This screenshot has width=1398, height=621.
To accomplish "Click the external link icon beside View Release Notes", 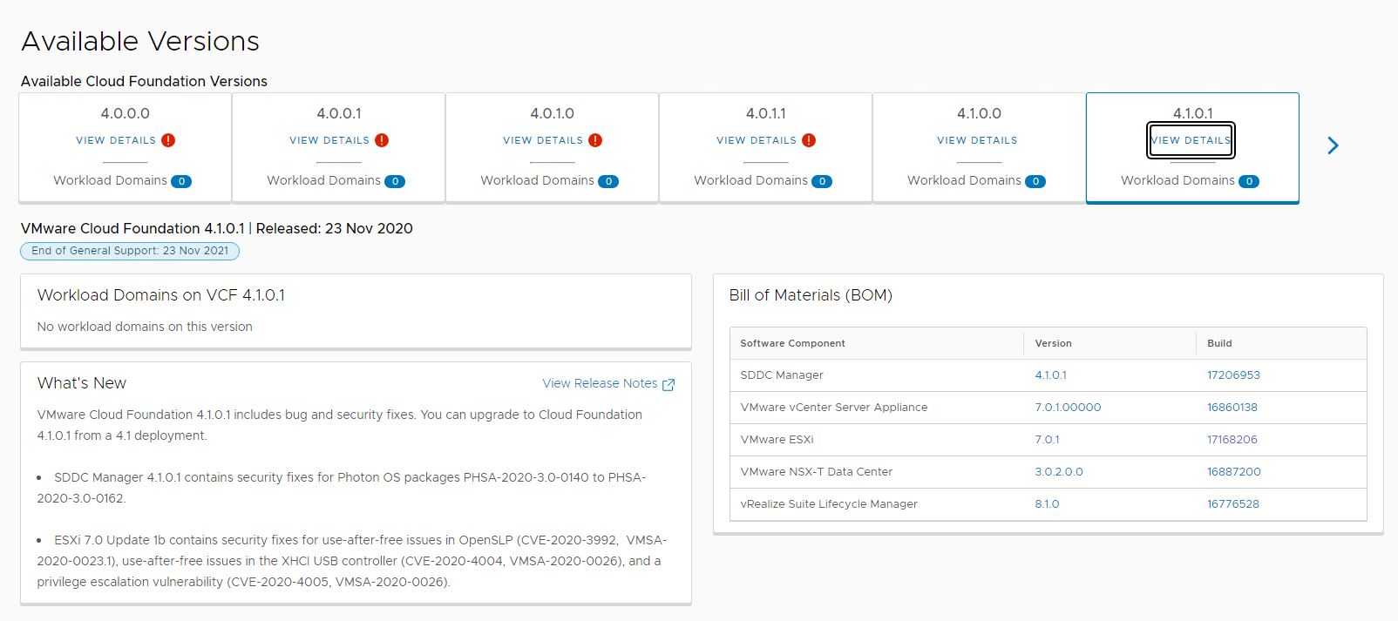I will (668, 384).
